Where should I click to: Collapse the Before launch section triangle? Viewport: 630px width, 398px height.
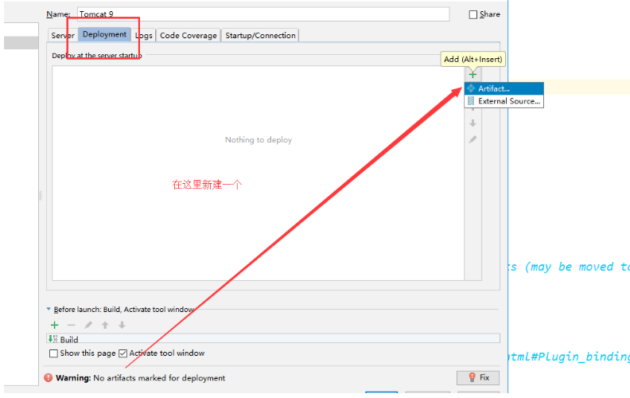tap(49, 309)
